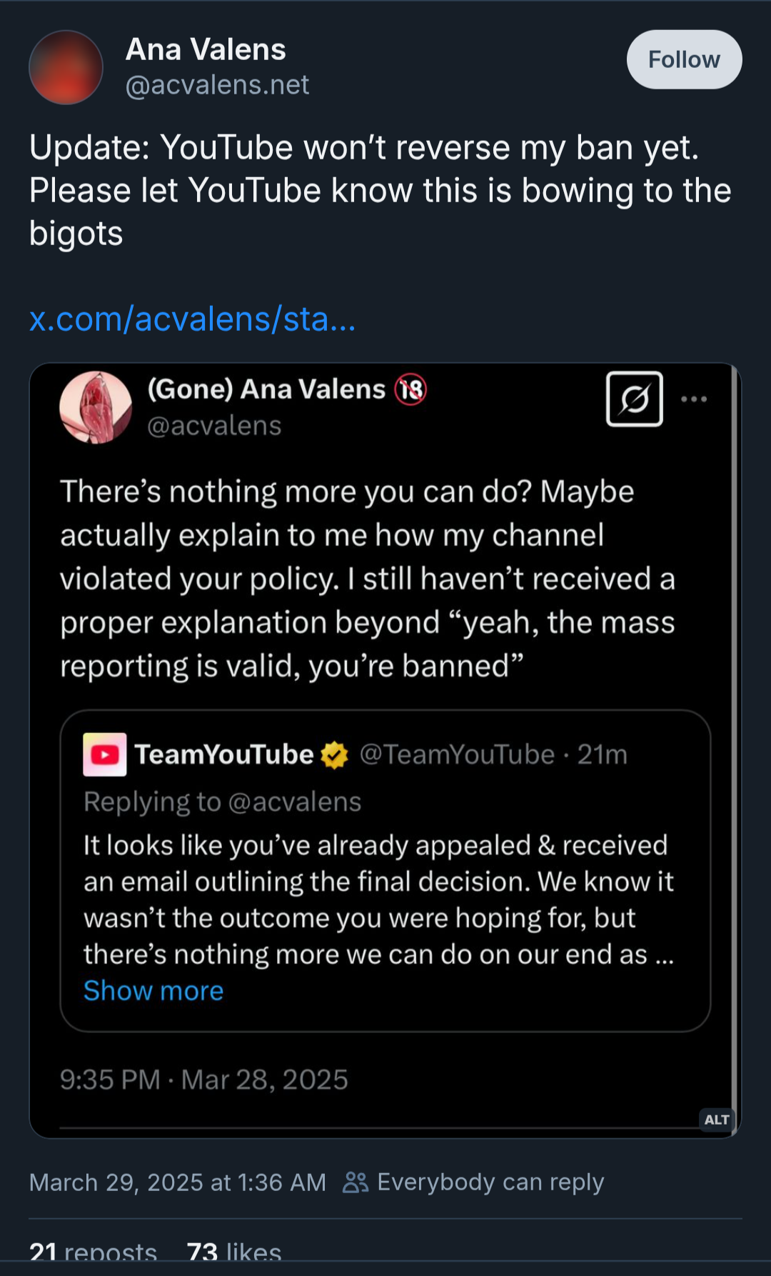Viewport: 771px width, 1276px height.
Task: Open Ana Valens' profile avatar
Action: coord(66,67)
